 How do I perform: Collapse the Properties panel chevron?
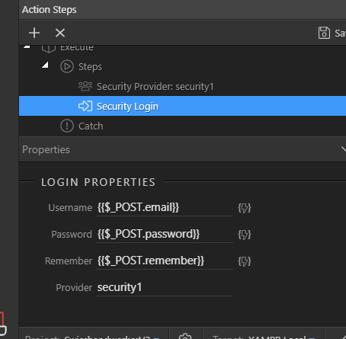click(344, 149)
